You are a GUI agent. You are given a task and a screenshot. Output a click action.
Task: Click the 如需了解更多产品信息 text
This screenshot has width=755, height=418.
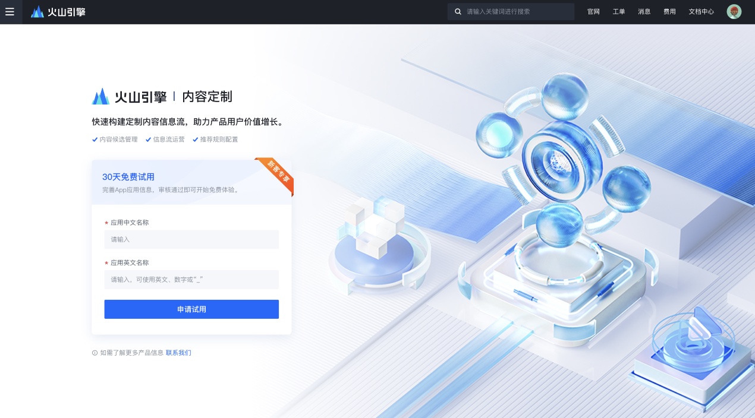[132, 353]
